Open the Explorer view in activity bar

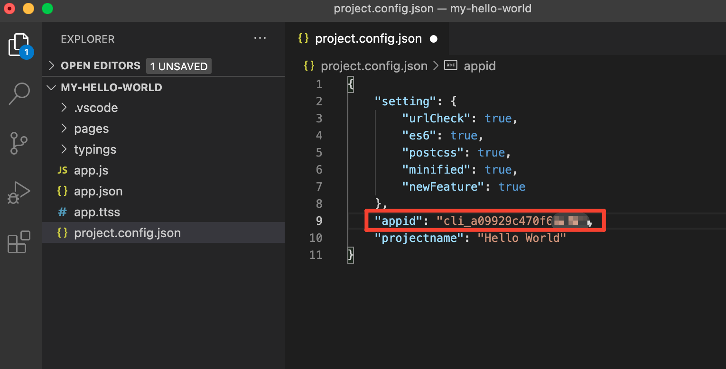19,46
